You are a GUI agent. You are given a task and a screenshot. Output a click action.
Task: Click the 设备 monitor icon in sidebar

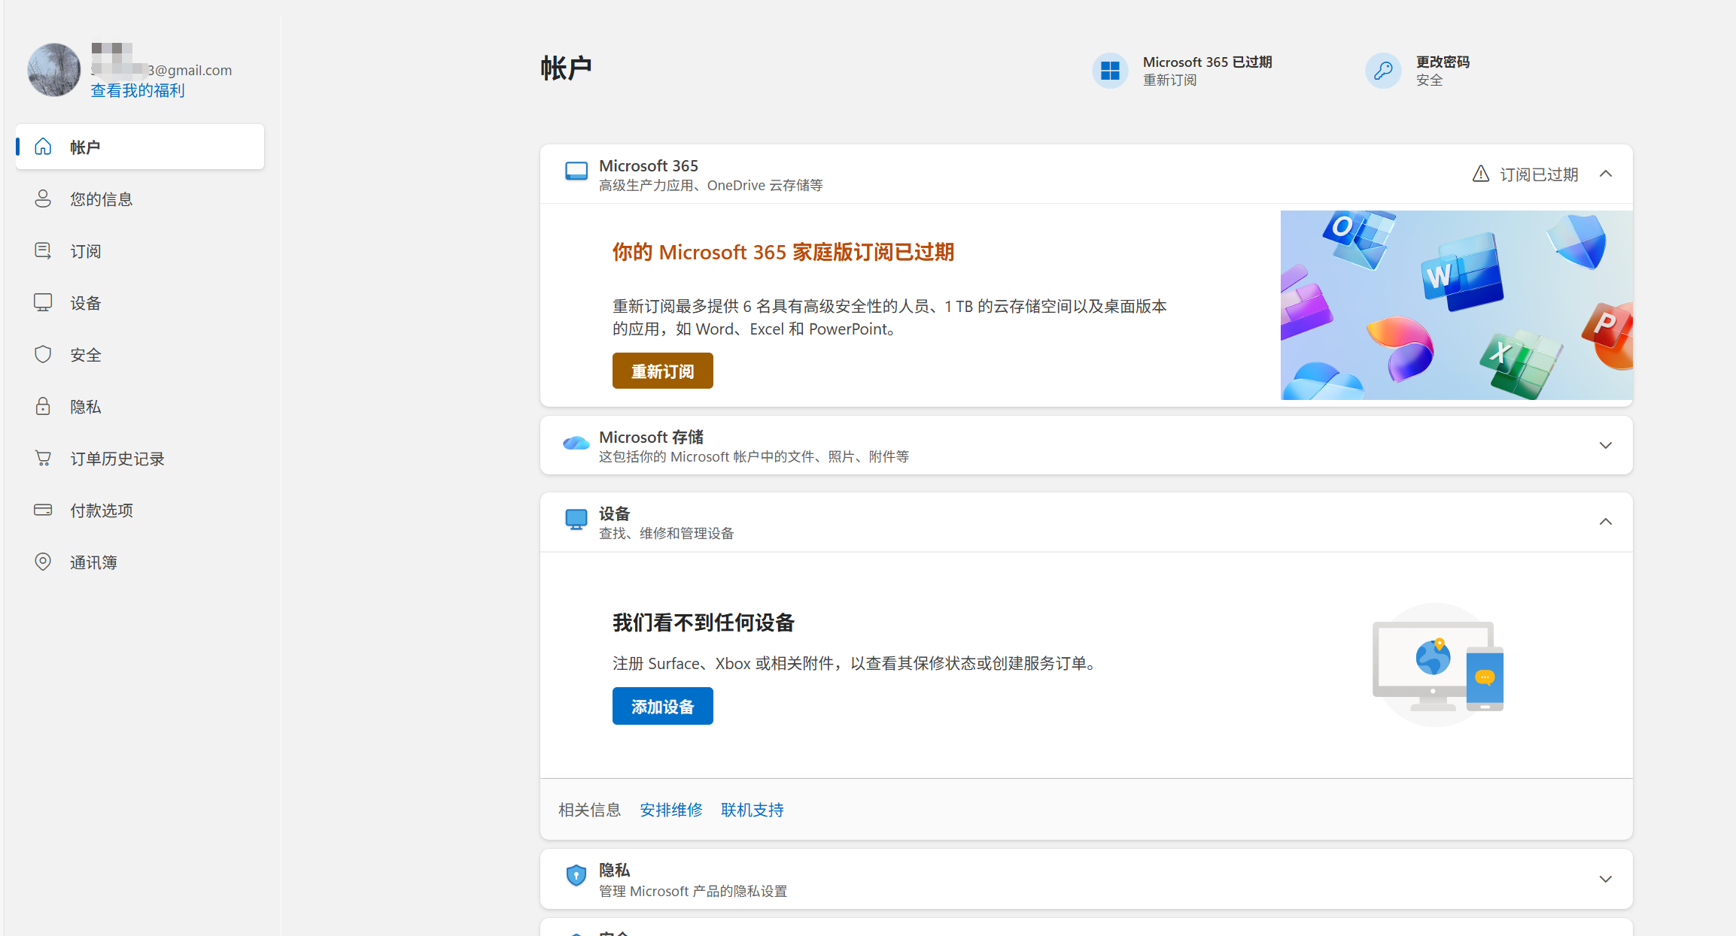click(x=43, y=302)
